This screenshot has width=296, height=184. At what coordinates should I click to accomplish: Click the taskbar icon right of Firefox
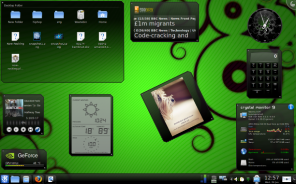51,179
